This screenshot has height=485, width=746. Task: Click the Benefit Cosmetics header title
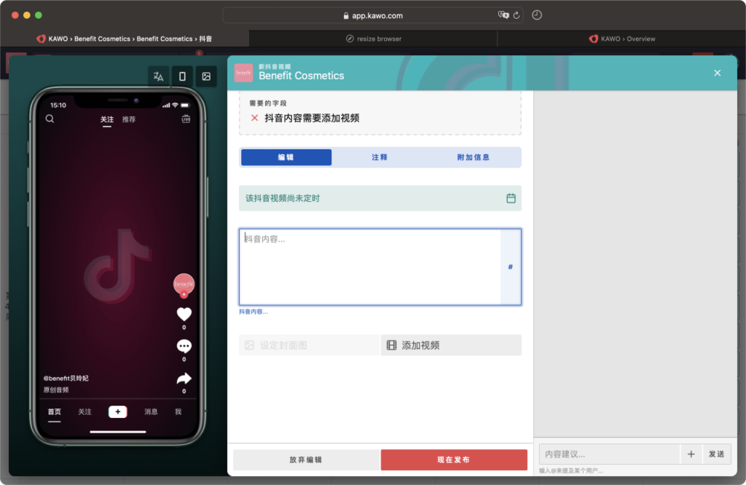[301, 76]
